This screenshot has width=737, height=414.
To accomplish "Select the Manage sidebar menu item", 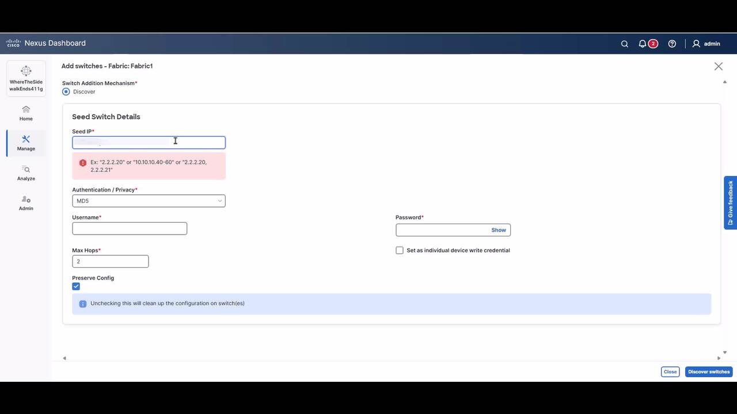I will 26,142.
